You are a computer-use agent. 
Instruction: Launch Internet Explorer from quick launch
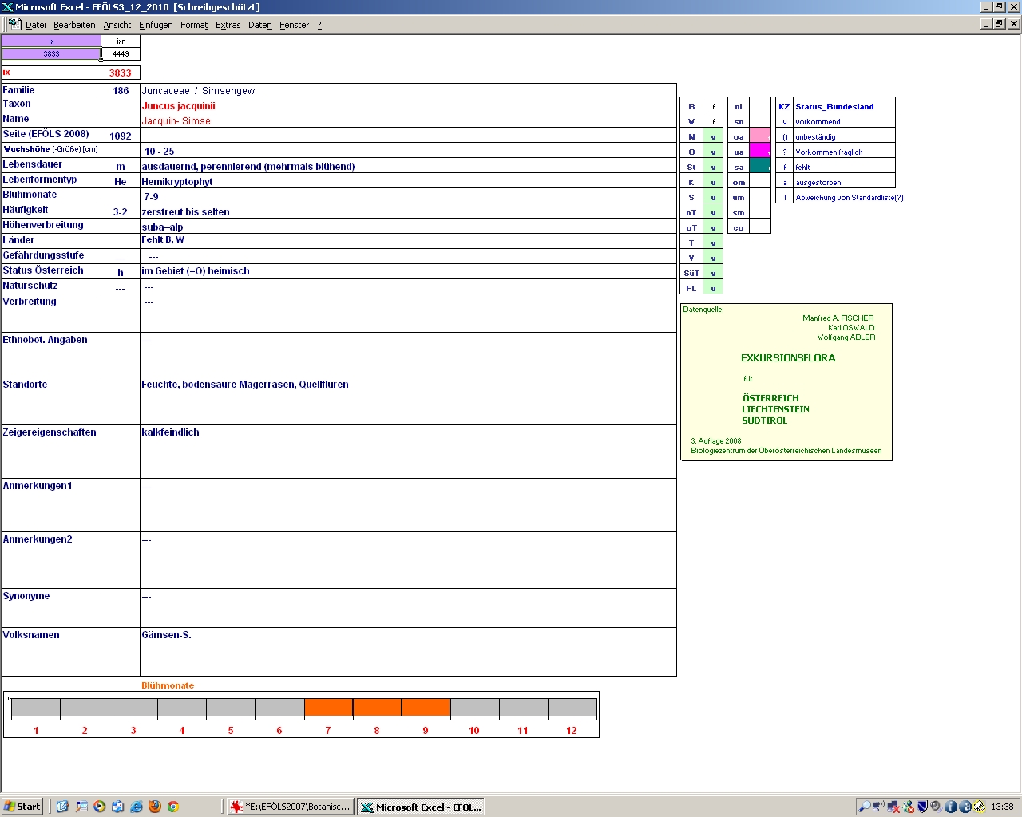[137, 807]
